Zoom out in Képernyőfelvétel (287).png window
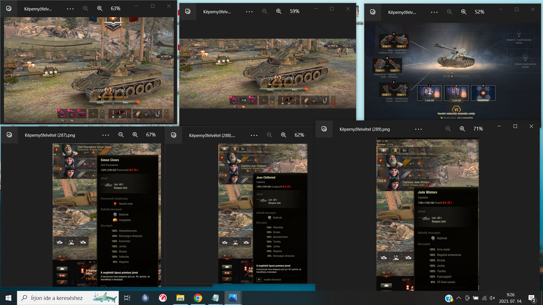 click(121, 135)
